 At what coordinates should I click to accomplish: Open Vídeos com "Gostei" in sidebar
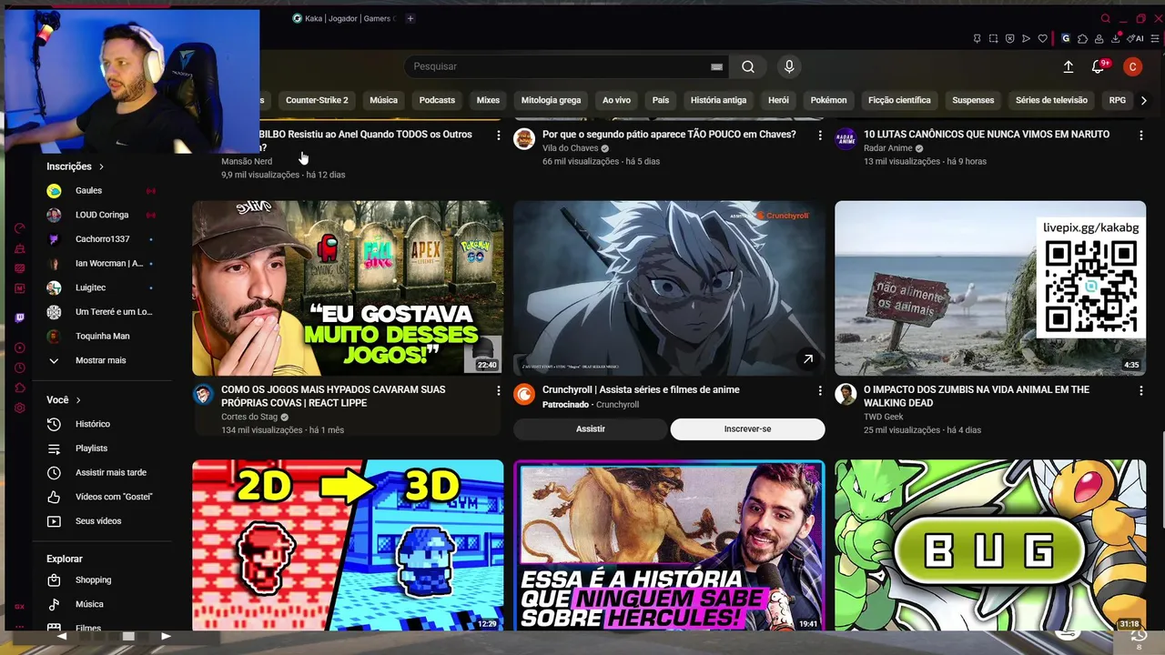click(x=113, y=497)
